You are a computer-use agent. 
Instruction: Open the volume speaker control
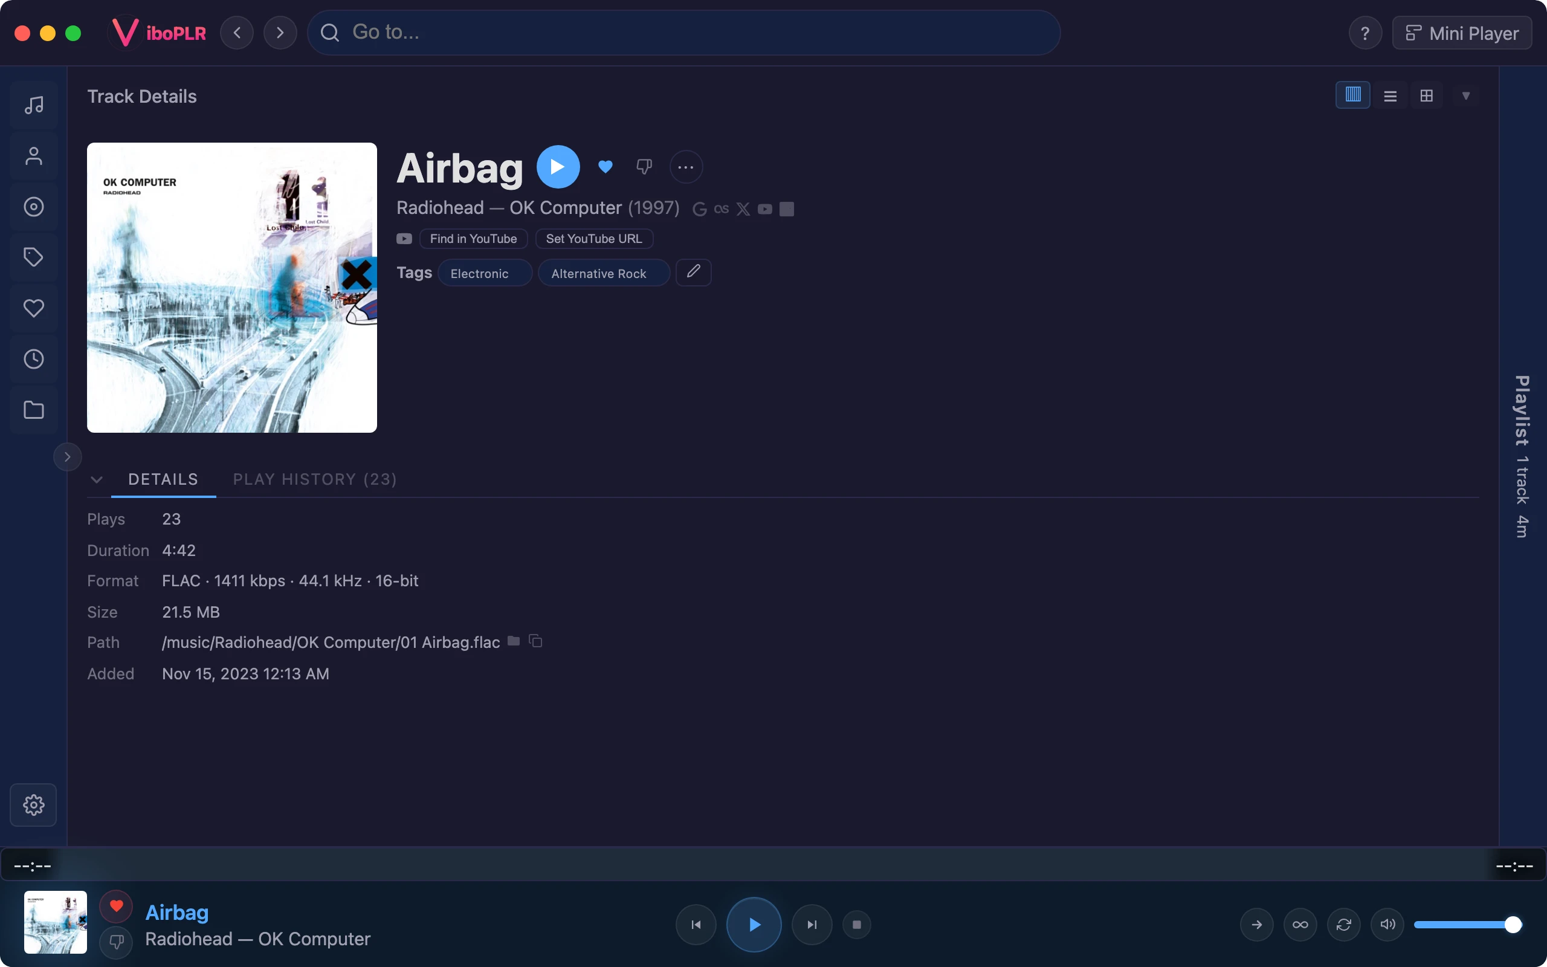click(x=1387, y=925)
